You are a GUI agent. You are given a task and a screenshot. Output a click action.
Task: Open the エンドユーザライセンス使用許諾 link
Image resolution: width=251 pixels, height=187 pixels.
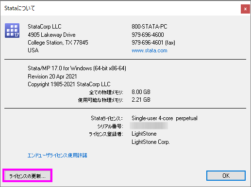pos(57,156)
